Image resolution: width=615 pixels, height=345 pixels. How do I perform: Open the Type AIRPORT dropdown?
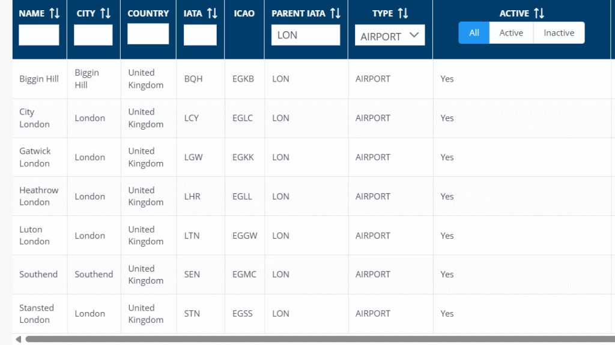tap(389, 35)
